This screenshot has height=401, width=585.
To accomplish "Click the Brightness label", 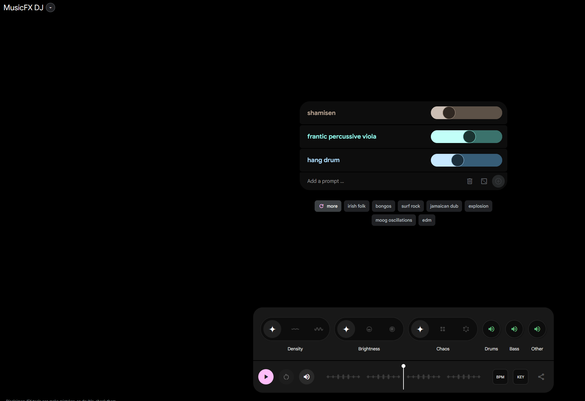I will tap(369, 349).
